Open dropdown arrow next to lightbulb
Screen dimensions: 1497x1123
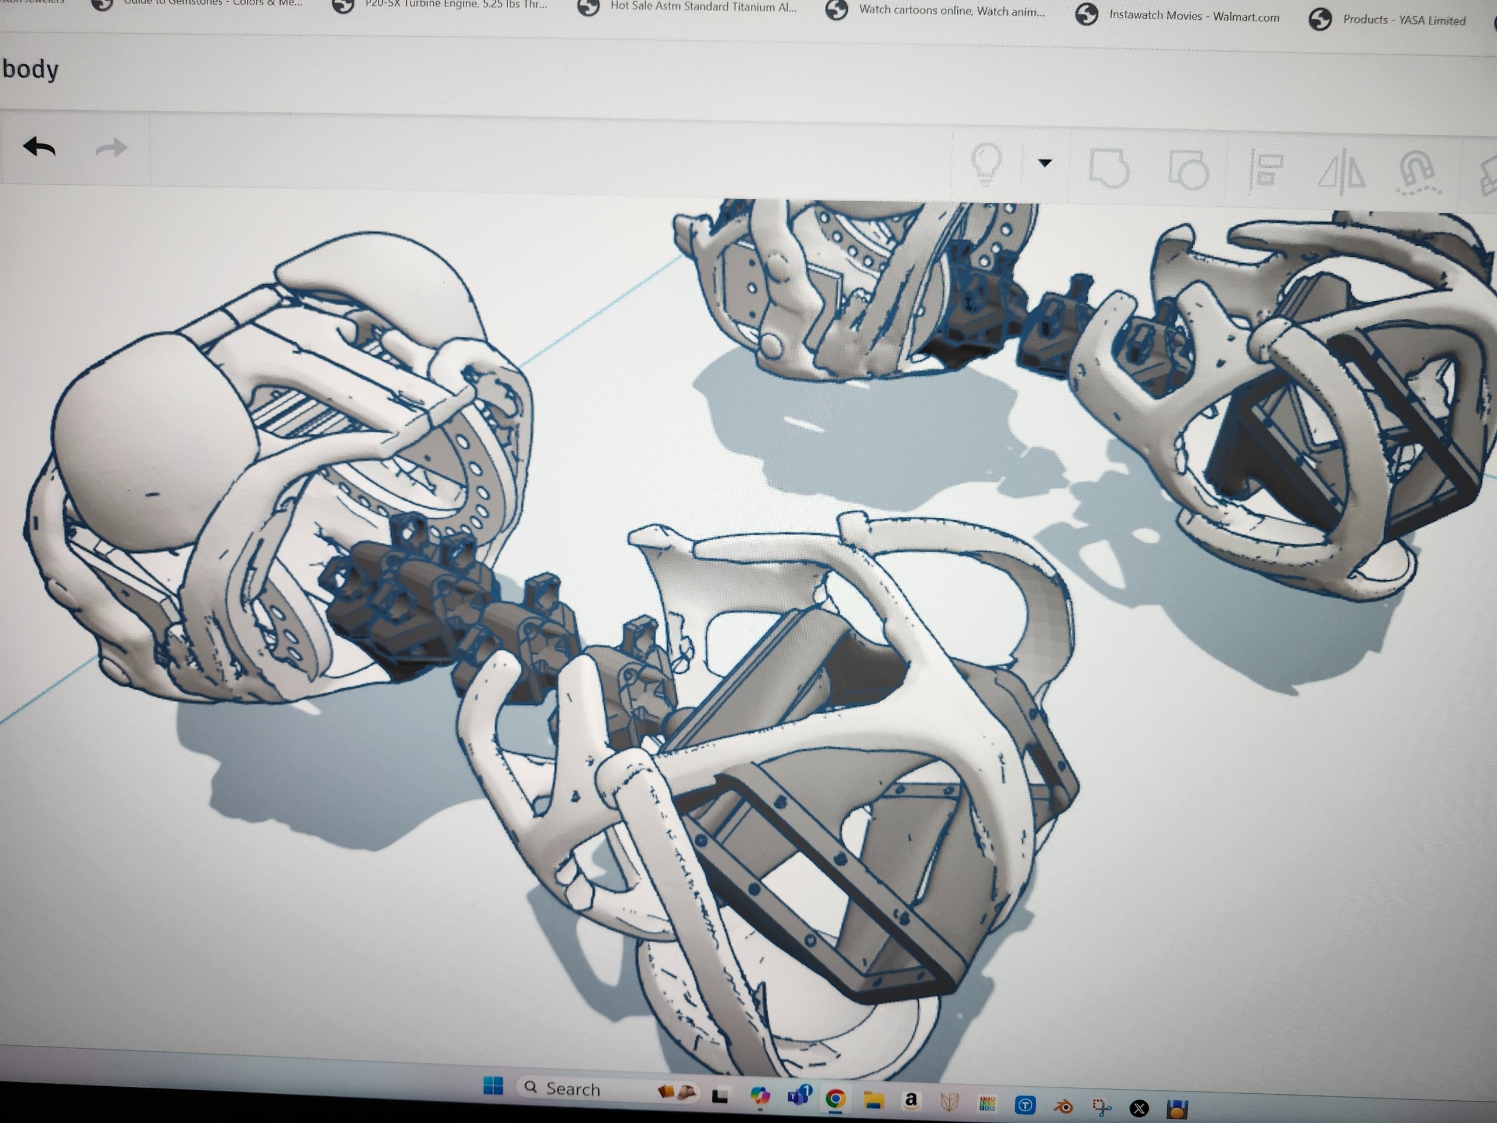pyautogui.click(x=1044, y=163)
